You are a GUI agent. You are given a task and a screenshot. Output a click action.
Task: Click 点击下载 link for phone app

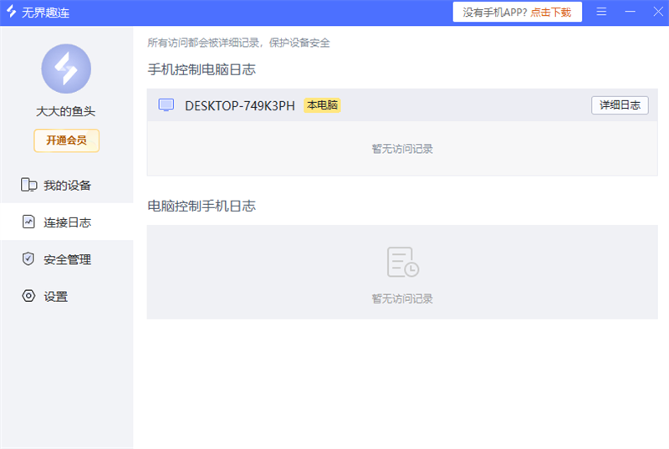tap(551, 13)
